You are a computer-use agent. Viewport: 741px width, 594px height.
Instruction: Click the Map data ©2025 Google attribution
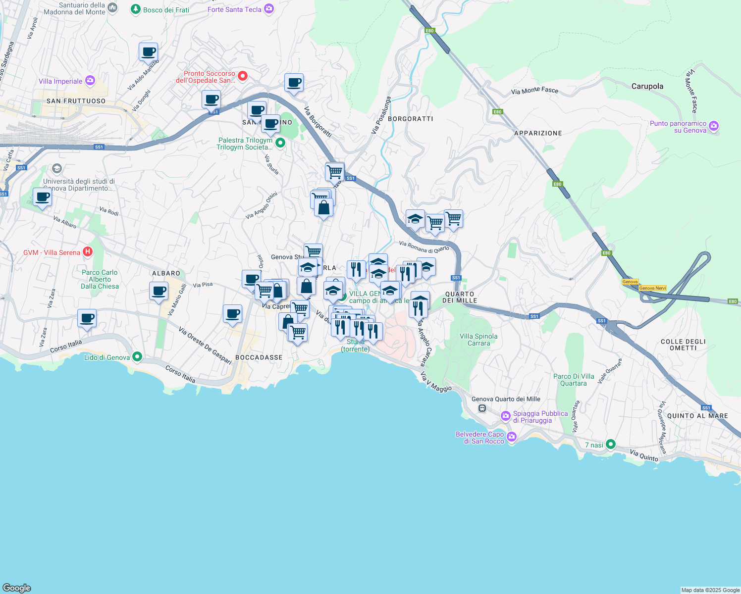710,590
